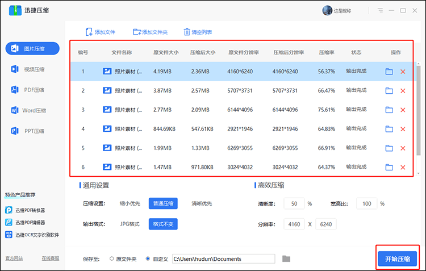
Task: Switch to PDF压缩 tab
Action: click(33, 90)
